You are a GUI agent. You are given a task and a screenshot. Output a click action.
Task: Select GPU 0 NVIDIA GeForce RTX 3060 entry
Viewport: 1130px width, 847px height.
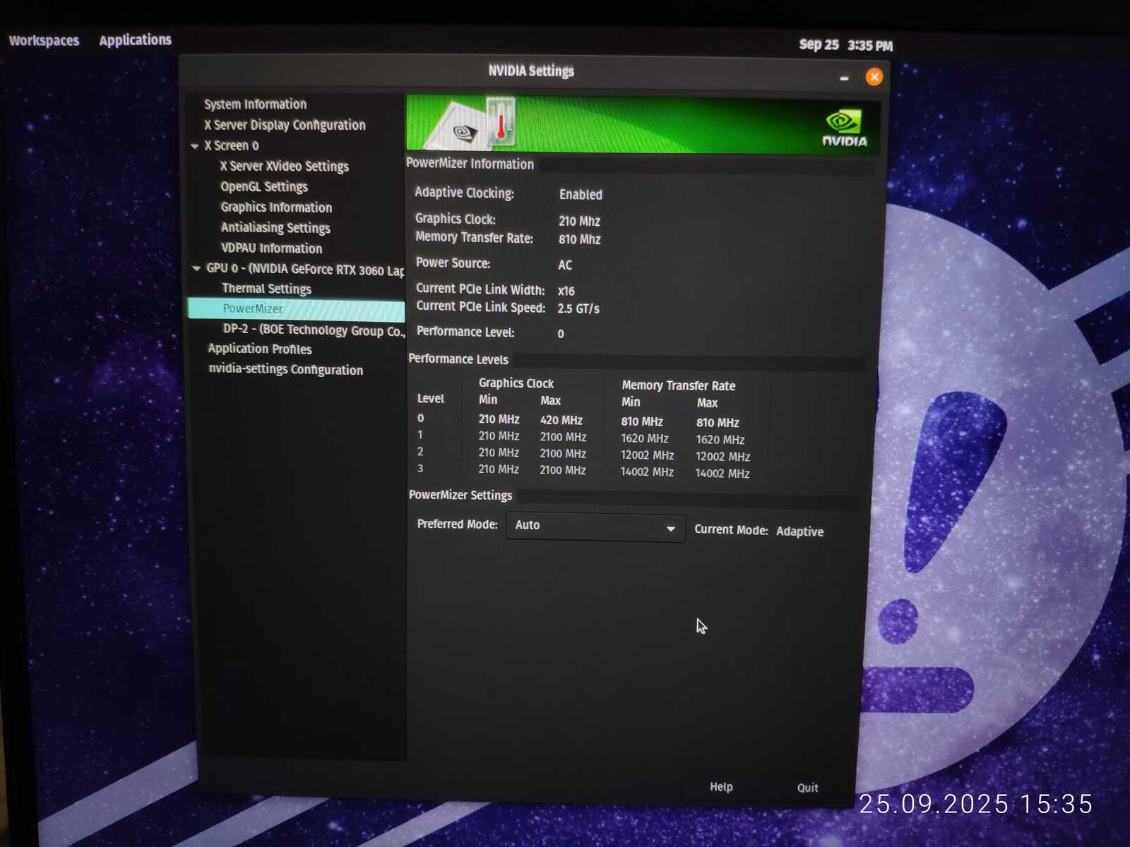[305, 270]
